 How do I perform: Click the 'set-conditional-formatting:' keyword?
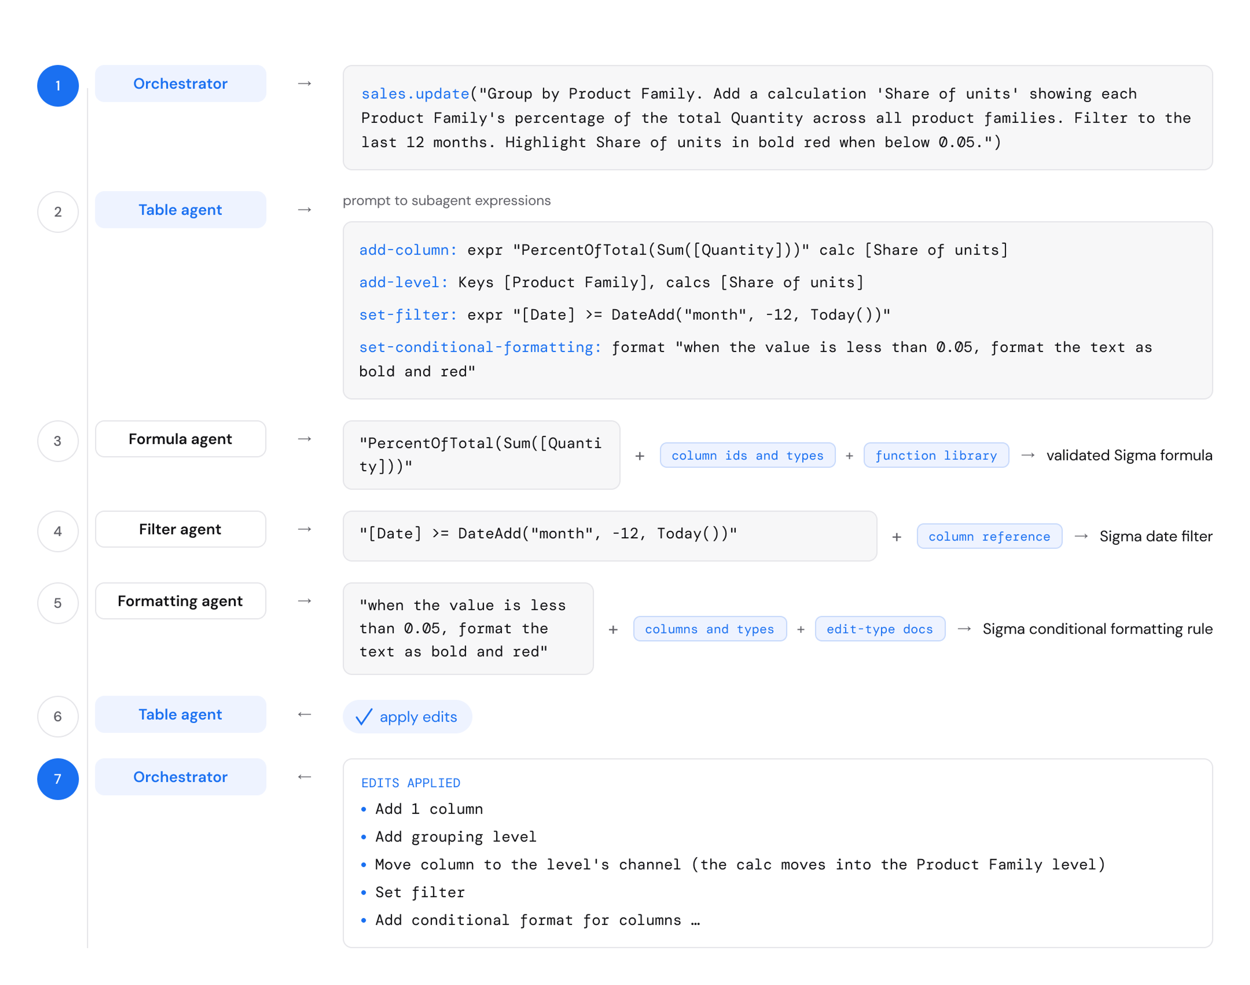coord(480,347)
